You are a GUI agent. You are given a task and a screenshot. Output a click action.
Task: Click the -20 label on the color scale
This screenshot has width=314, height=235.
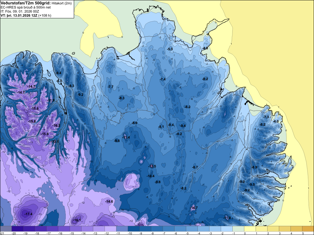point(14,233)
